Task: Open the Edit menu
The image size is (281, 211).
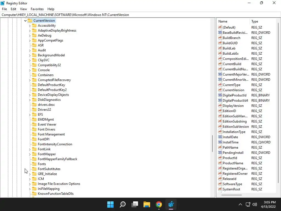Action: [x=13, y=9]
